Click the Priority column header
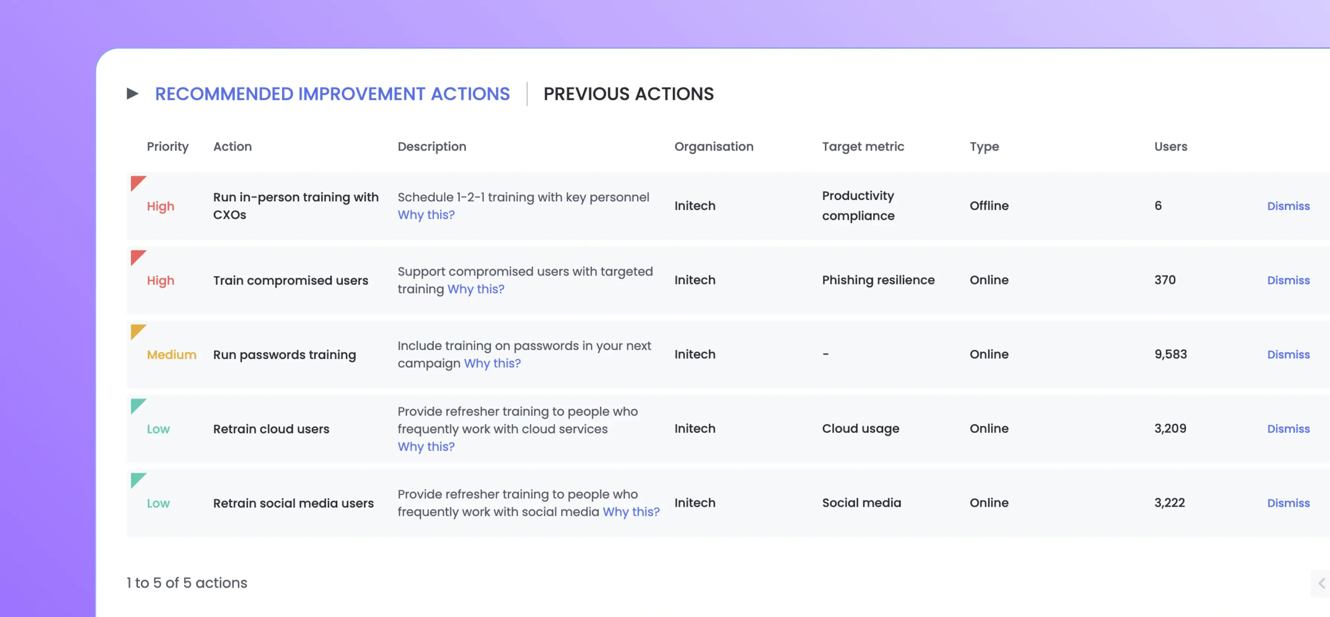This screenshot has width=1330, height=617. click(x=167, y=146)
